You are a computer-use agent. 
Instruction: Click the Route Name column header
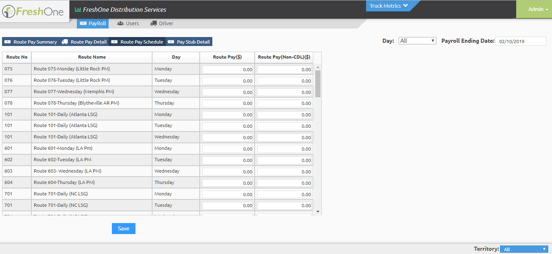click(92, 57)
